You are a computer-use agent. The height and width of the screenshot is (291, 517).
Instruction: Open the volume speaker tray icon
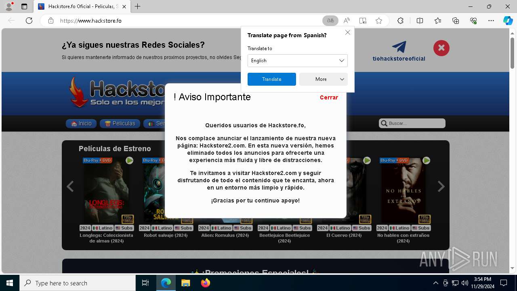465,283
